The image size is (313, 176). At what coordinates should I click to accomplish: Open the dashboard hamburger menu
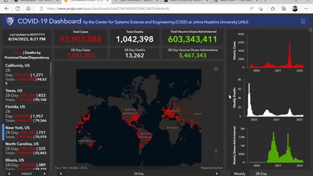(303, 22)
